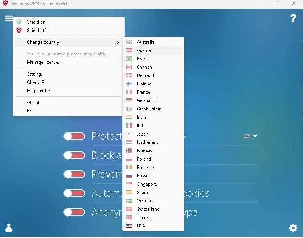Click the green Shield on icon
Image resolution: width=303 pixels, height=238 pixels.
(x=19, y=22)
